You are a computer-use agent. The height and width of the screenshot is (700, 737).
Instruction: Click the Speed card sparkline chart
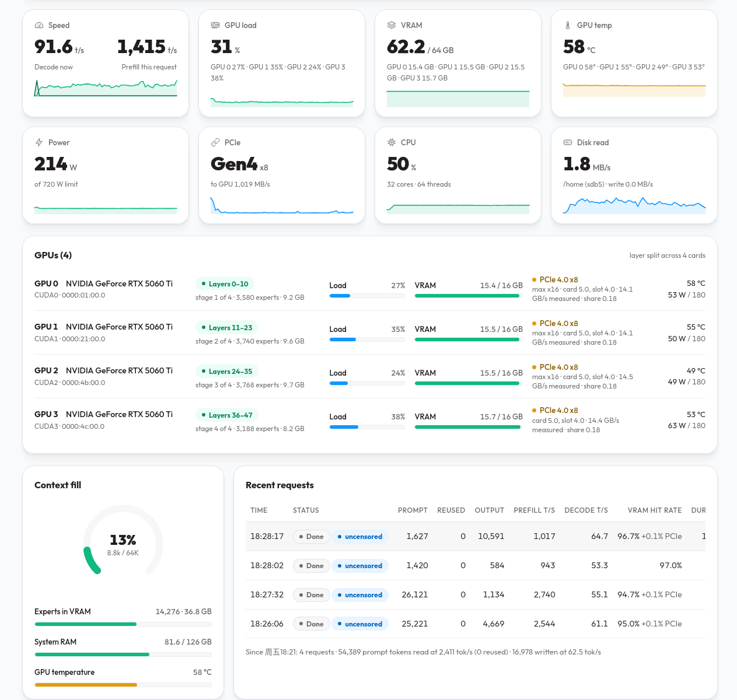pos(106,88)
